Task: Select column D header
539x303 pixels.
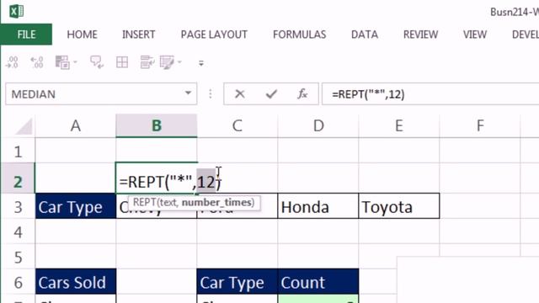Action: 318,125
